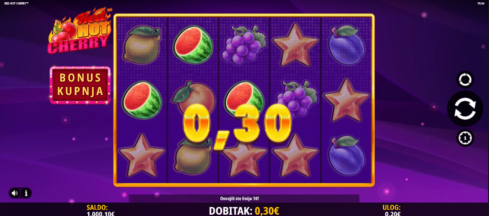Click the Dobitak win total text
This screenshot has height=216, width=489.
244,211
